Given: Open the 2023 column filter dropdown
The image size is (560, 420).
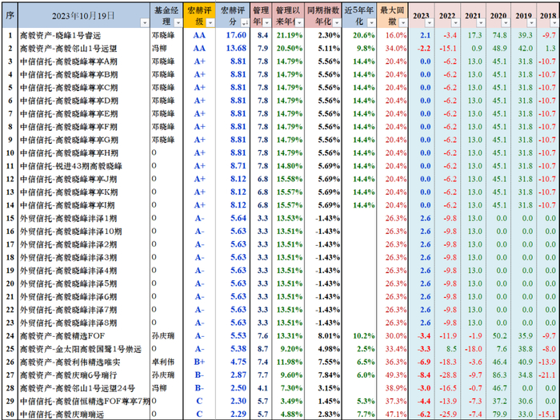Looking at the screenshot, I should [430, 23].
